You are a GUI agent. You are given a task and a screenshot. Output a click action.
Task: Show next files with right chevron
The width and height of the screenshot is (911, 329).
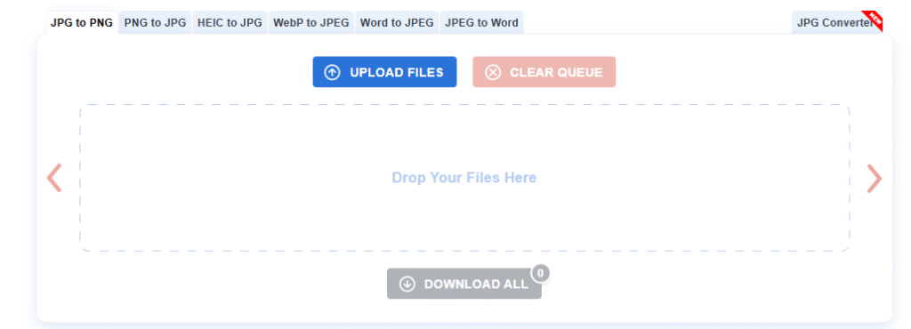(x=875, y=178)
